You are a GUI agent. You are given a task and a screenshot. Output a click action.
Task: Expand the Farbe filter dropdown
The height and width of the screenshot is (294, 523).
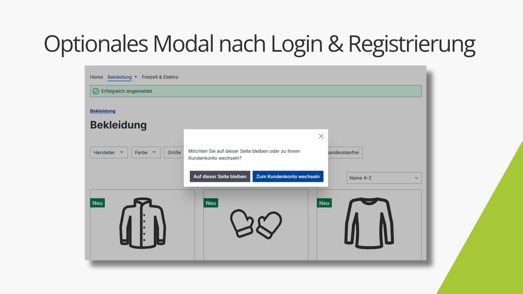pos(146,152)
